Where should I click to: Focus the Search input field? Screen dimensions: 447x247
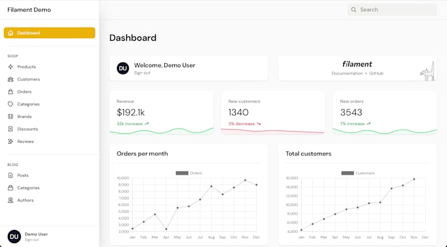tap(392, 10)
